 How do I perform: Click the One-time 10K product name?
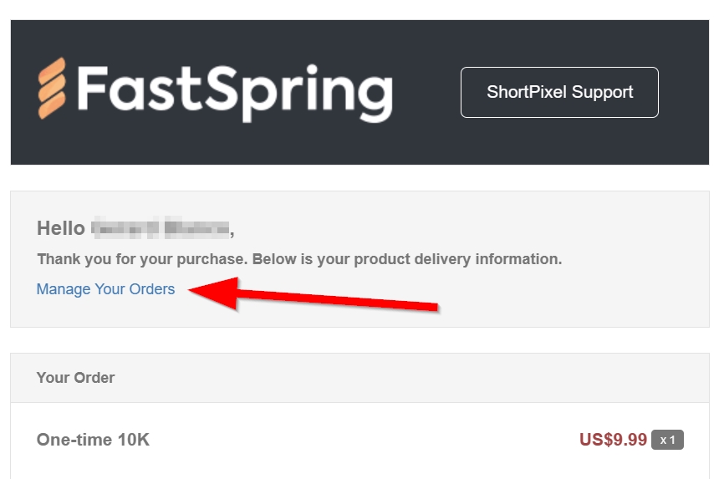93,440
